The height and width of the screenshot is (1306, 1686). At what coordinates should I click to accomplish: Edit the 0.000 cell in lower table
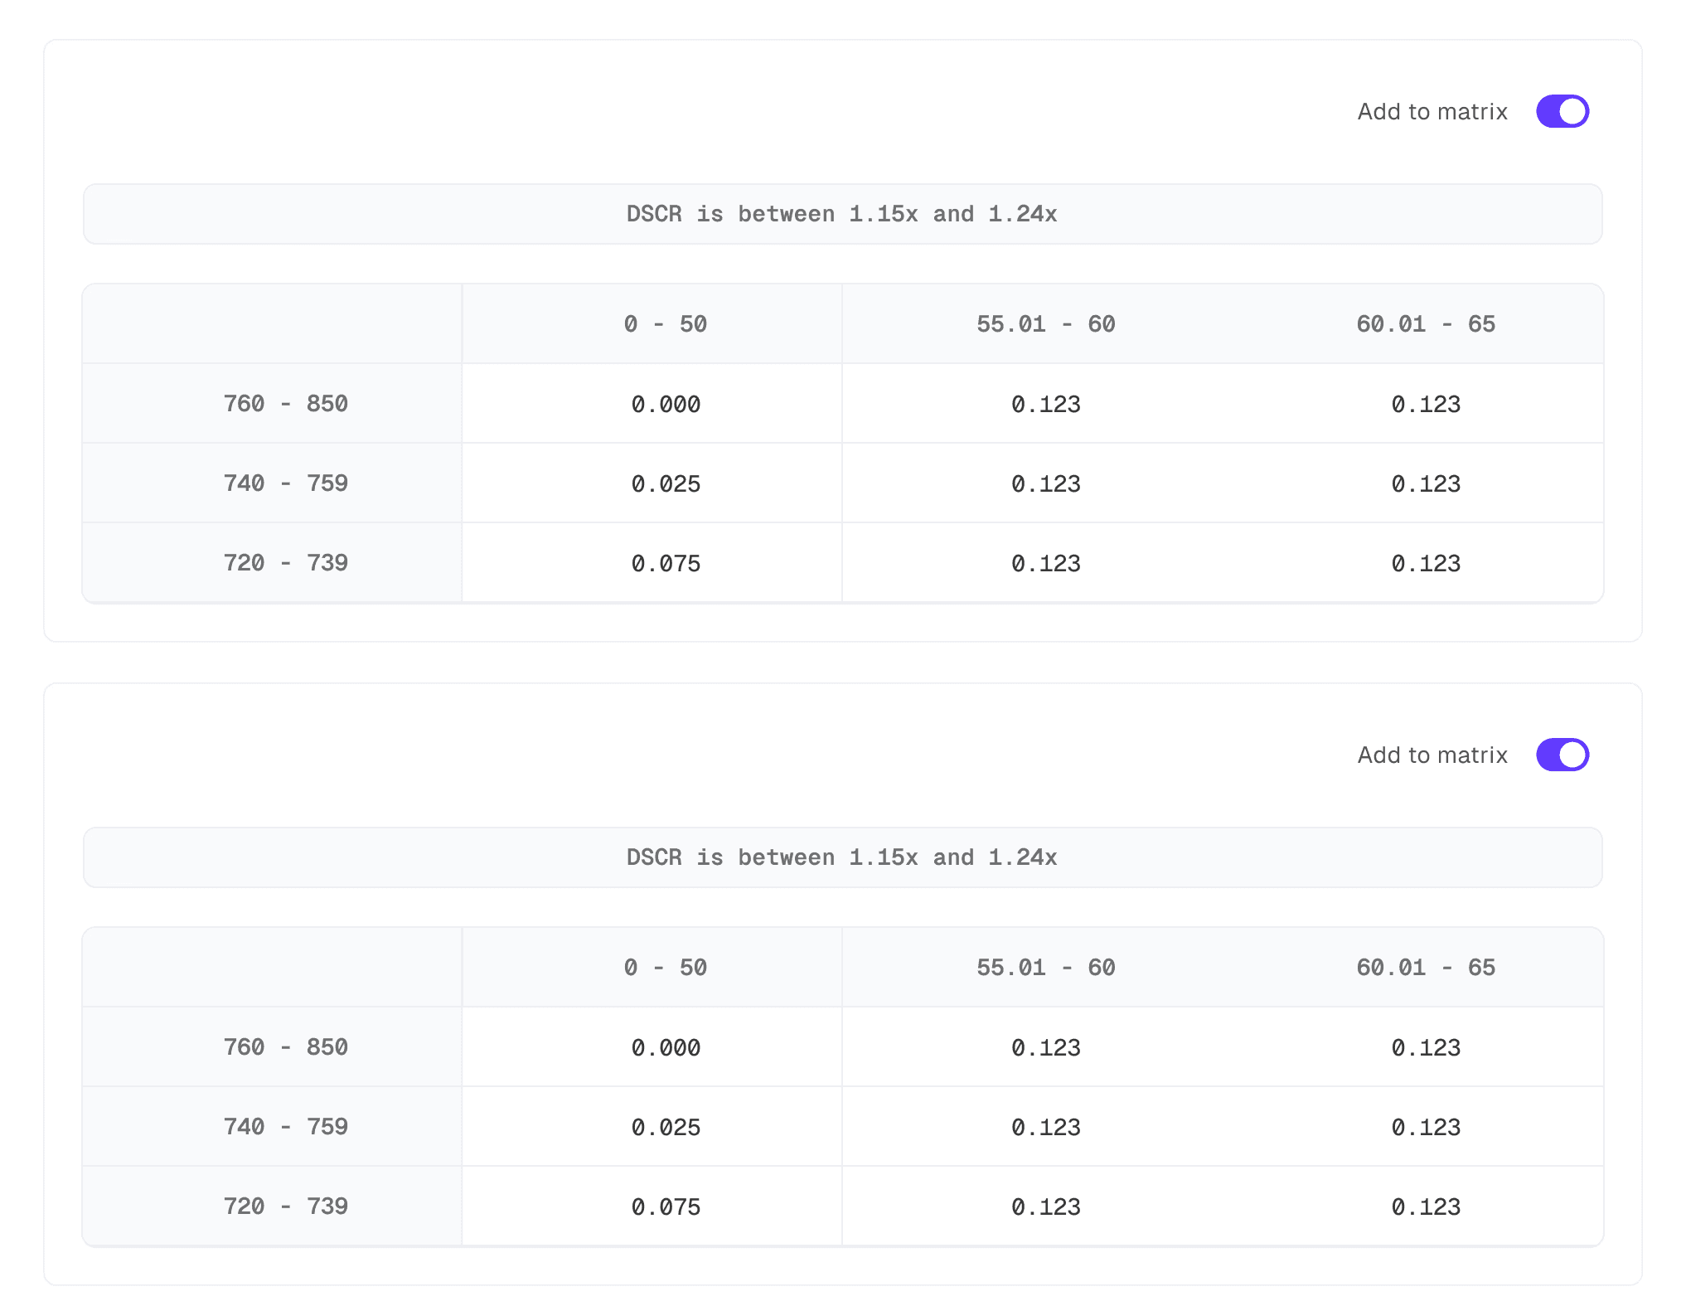point(652,1047)
